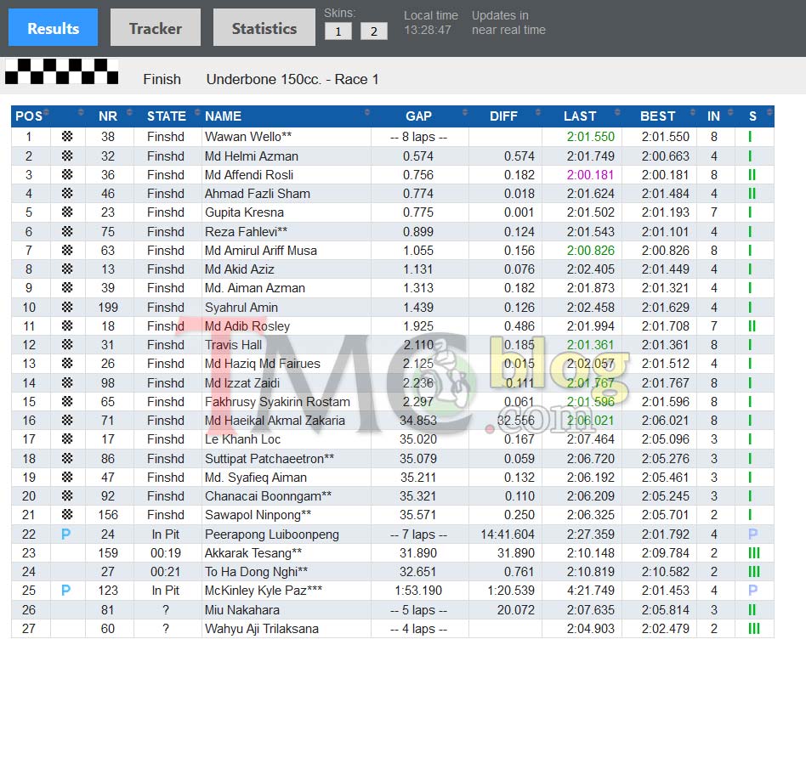Click rider name Md Haziq Md Fairues
Image resolution: width=806 pixels, height=758 pixels.
pyautogui.click(x=262, y=364)
